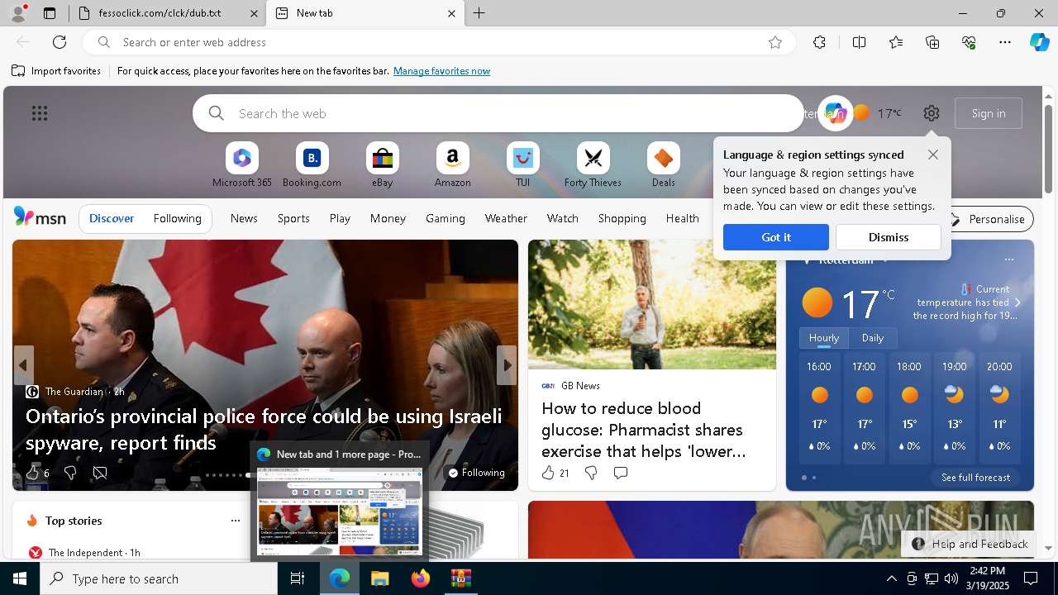The image size is (1058, 595).
Task: Open the volume control in system tray
Action: [951, 578]
